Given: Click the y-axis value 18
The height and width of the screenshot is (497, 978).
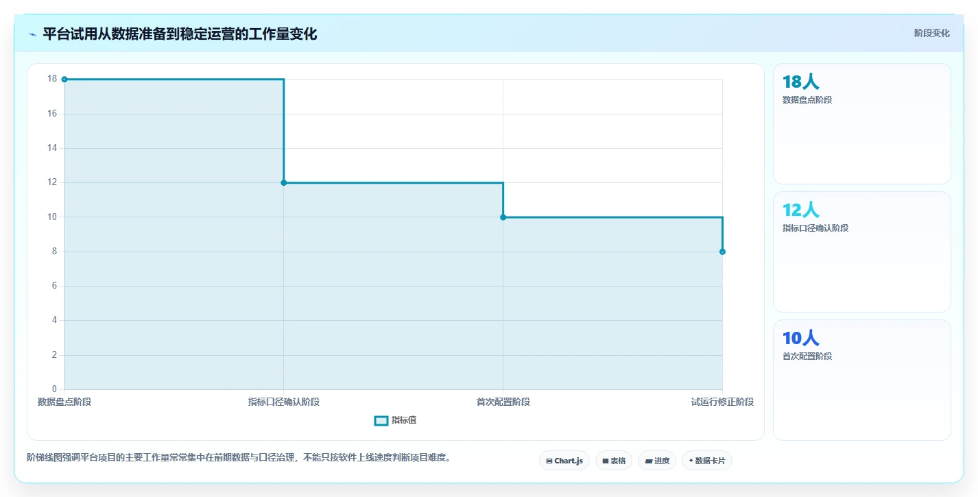Looking at the screenshot, I should pos(52,79).
